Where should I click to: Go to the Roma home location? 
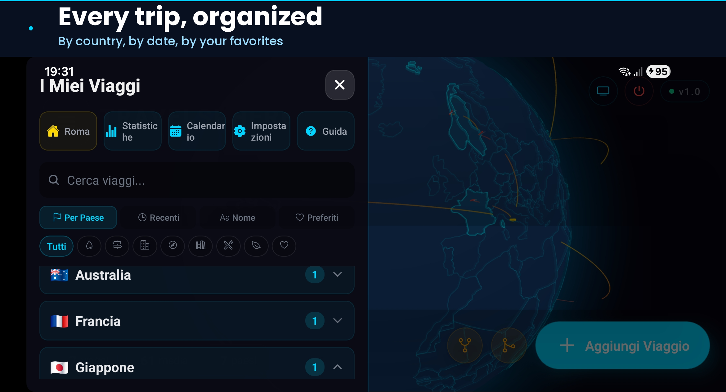tap(68, 131)
